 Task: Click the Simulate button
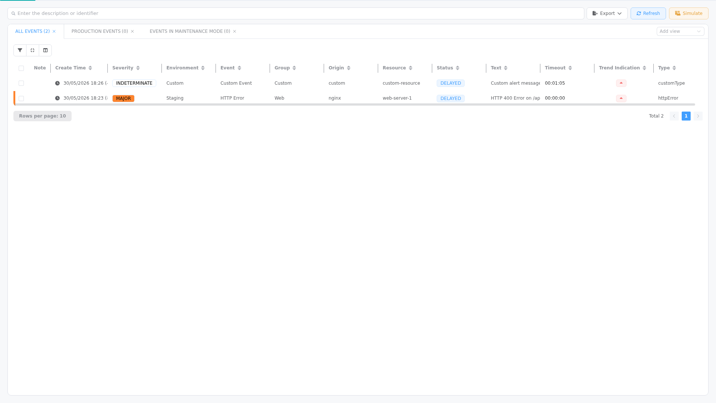(689, 13)
